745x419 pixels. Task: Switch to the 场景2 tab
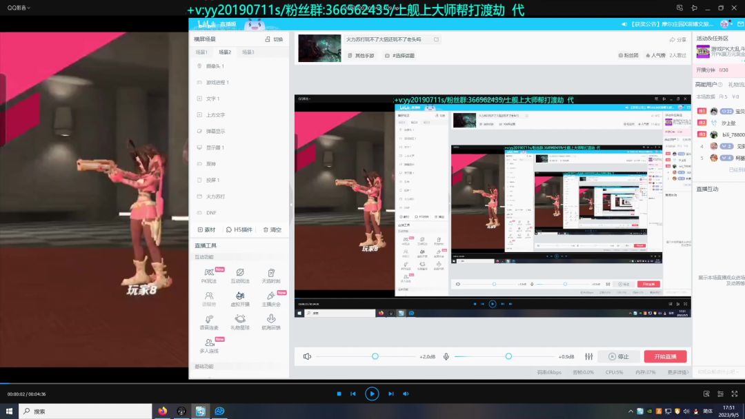[225, 52]
